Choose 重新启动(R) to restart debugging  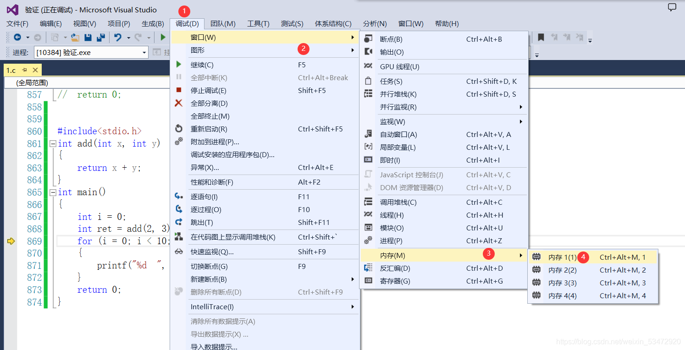(265, 129)
